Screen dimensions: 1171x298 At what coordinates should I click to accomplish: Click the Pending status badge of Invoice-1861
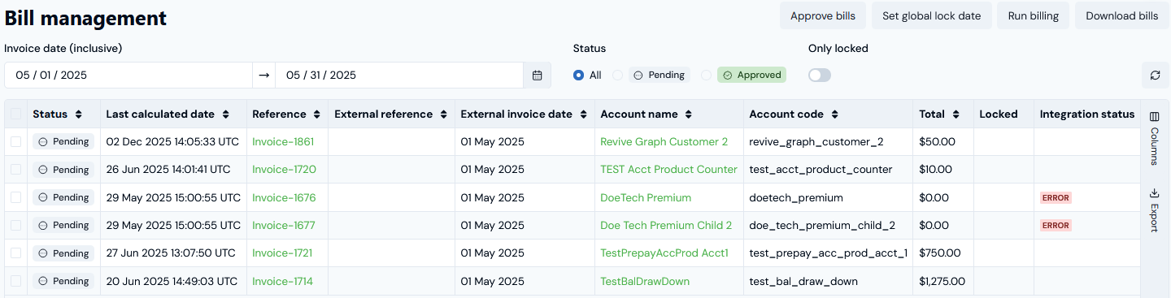click(63, 142)
